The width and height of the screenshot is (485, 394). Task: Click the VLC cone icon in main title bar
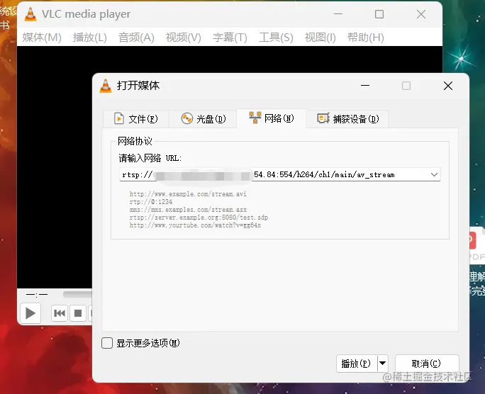(x=30, y=14)
